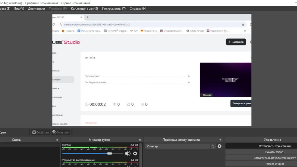Click the thumbs-up likes icon
The width and height of the screenshot is (297, 167).
pos(128,104)
